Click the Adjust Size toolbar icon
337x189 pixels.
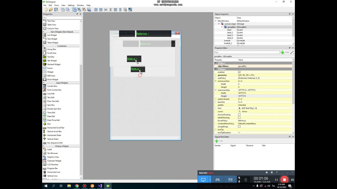click(x=130, y=10)
